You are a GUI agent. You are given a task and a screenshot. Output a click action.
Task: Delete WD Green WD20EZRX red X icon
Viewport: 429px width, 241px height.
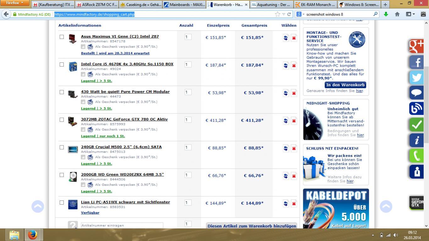tap(294, 176)
